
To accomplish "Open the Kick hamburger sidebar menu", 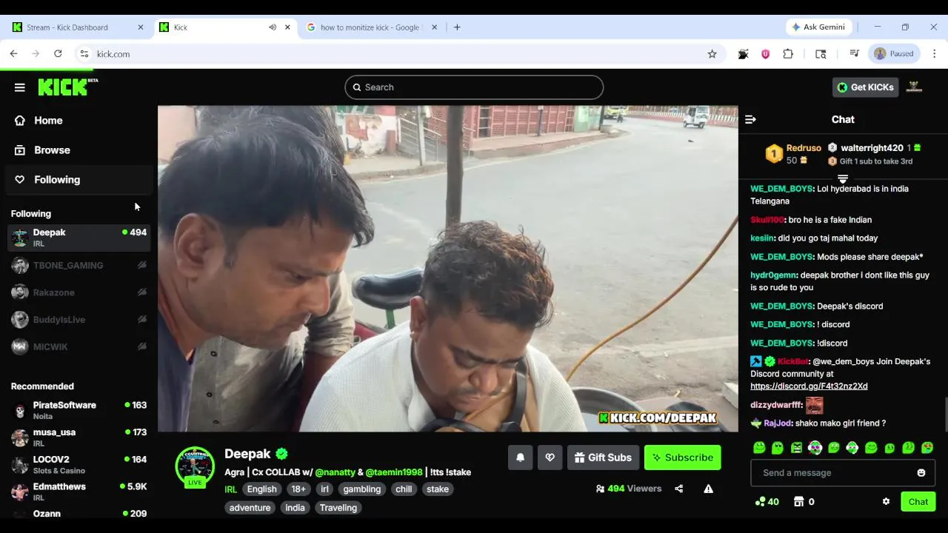I will (20, 87).
